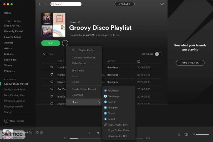This screenshot has width=213, height=142.
Task: Like the Bee Gees song starting 'You Sh'
Action: pos(52,67)
